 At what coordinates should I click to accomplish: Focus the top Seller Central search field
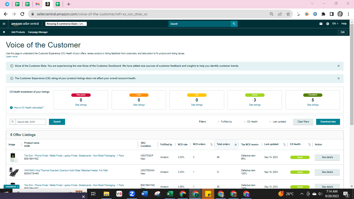[x=200, y=24]
